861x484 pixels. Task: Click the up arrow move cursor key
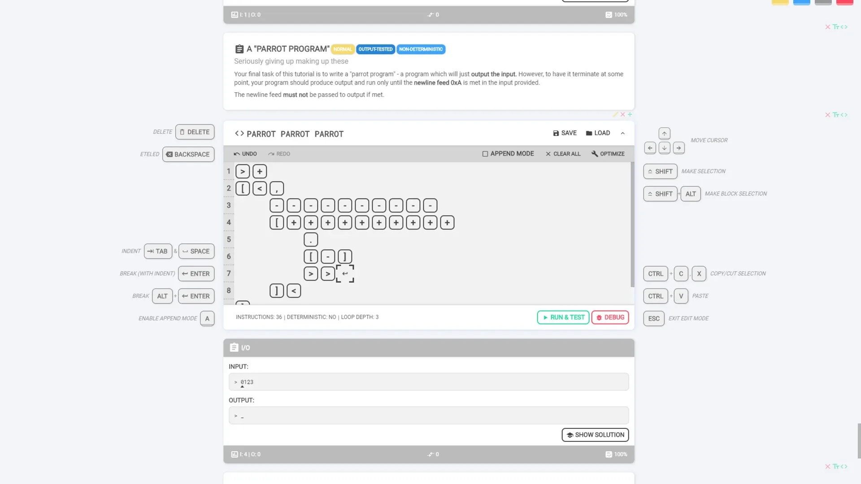[664, 134]
